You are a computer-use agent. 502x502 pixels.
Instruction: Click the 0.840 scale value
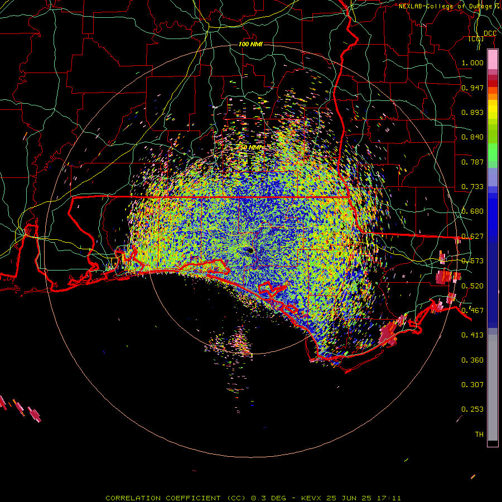(472, 137)
